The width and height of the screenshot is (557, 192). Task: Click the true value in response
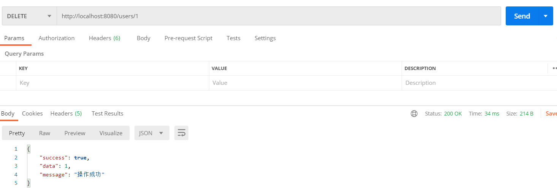(80, 158)
